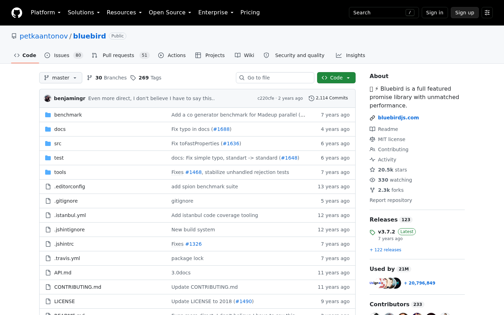Click the .gitignore file icon
Screen dimensions: 504x315
pos(48,201)
